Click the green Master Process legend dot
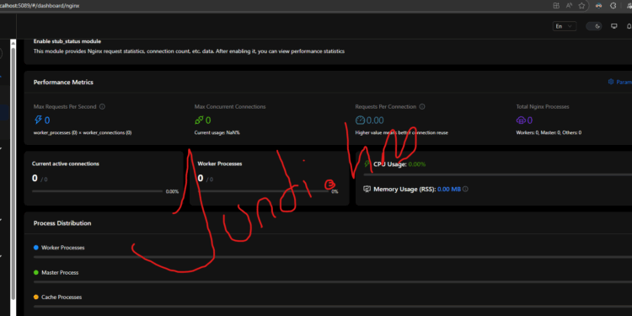The width and height of the screenshot is (632, 316). [x=36, y=272]
